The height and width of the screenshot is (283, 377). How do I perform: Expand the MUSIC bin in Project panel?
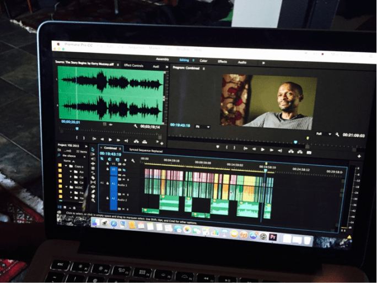(66, 187)
